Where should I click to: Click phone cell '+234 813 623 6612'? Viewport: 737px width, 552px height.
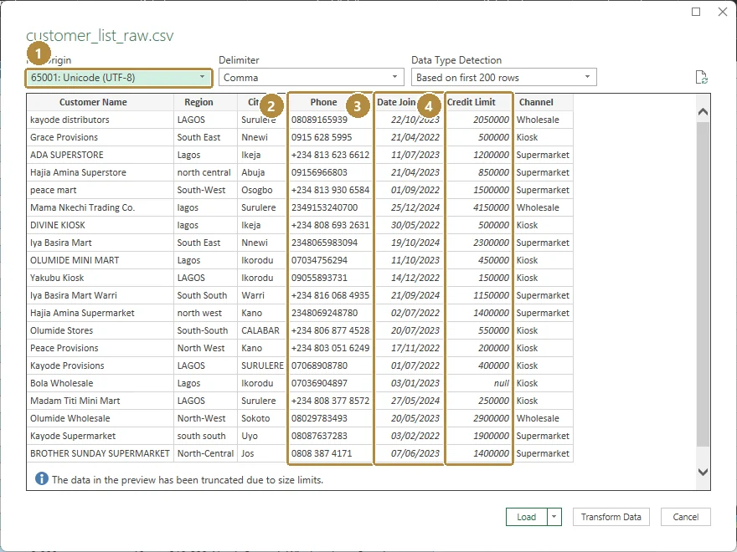click(x=331, y=155)
